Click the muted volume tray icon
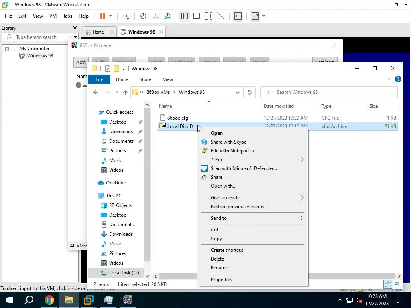The image size is (411, 308). [359, 300]
